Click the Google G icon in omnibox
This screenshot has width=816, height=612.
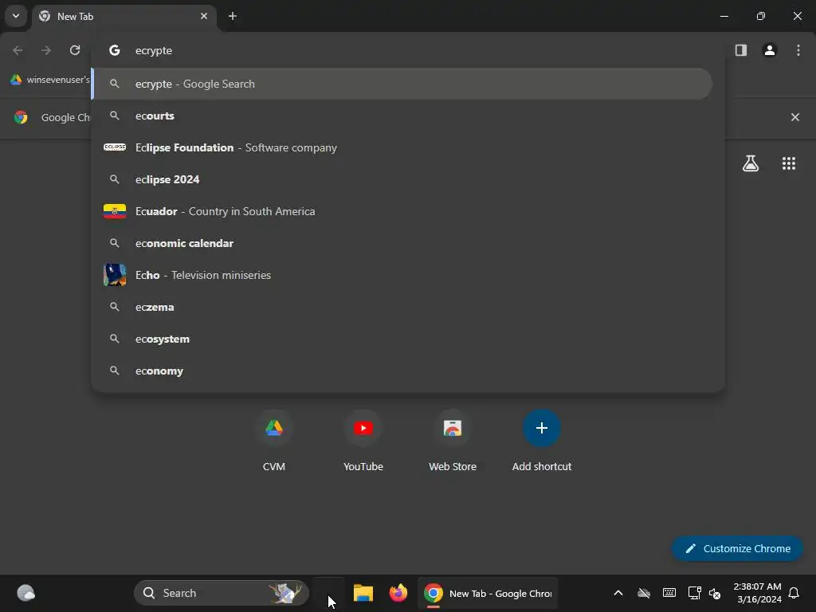[115, 50]
